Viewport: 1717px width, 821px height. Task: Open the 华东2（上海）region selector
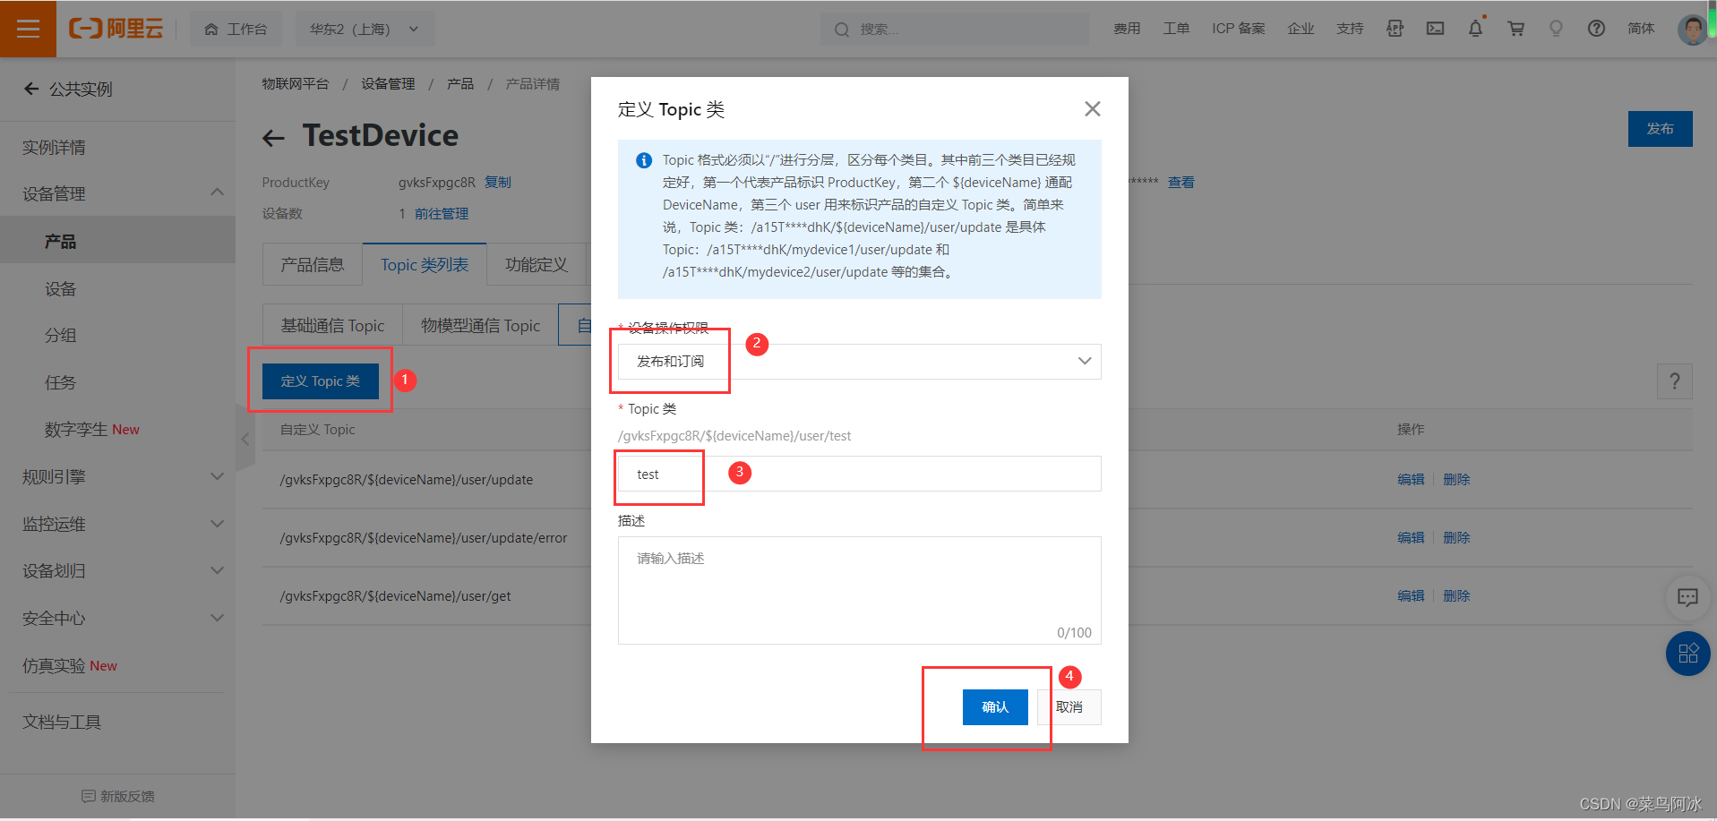365,28
